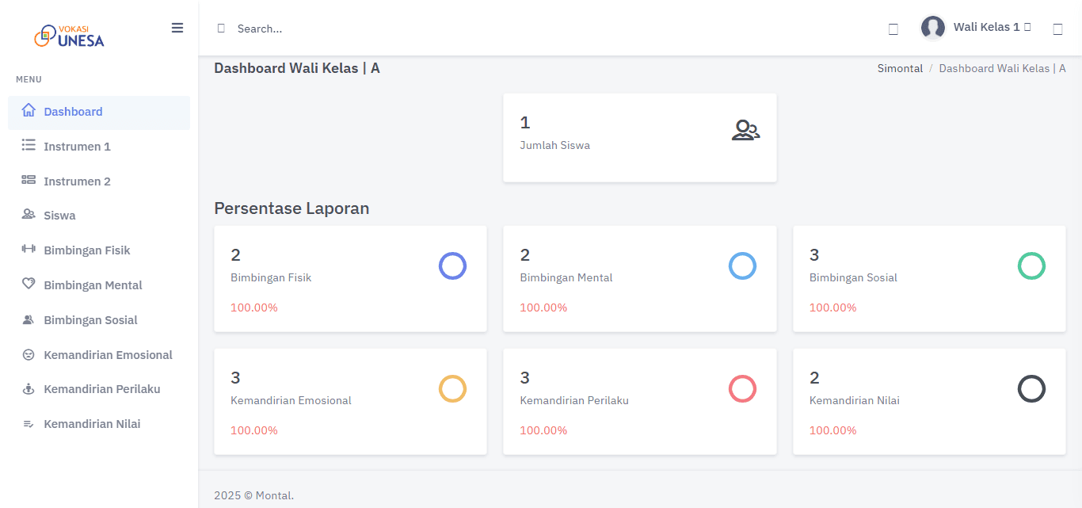Click the blue ring on Bimbingan Fisik card

[452, 265]
